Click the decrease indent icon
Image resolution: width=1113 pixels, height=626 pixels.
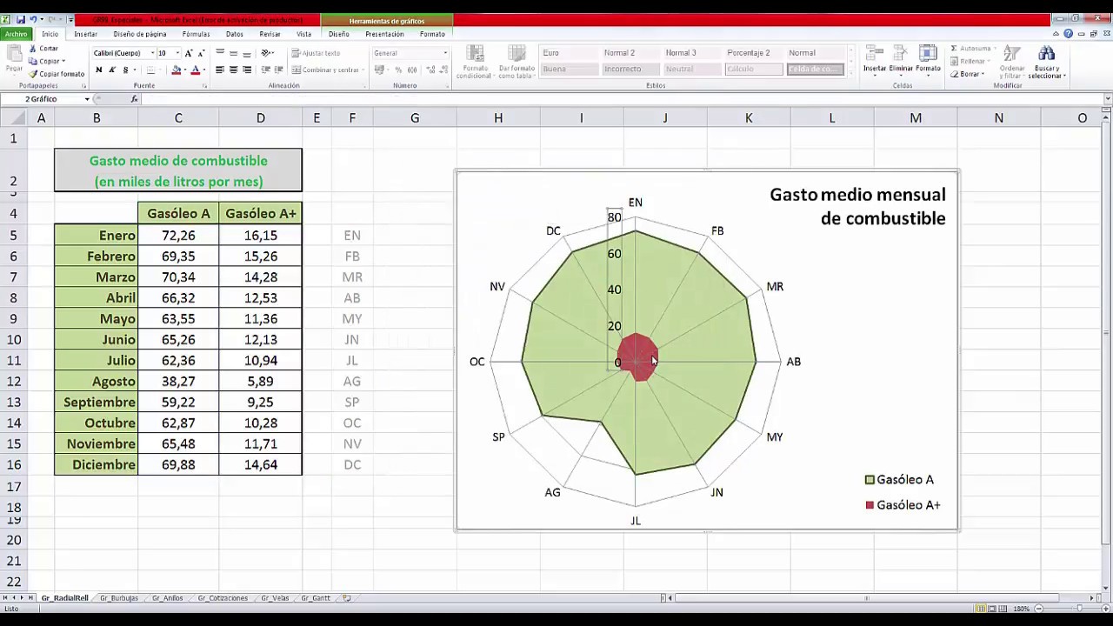coord(265,70)
